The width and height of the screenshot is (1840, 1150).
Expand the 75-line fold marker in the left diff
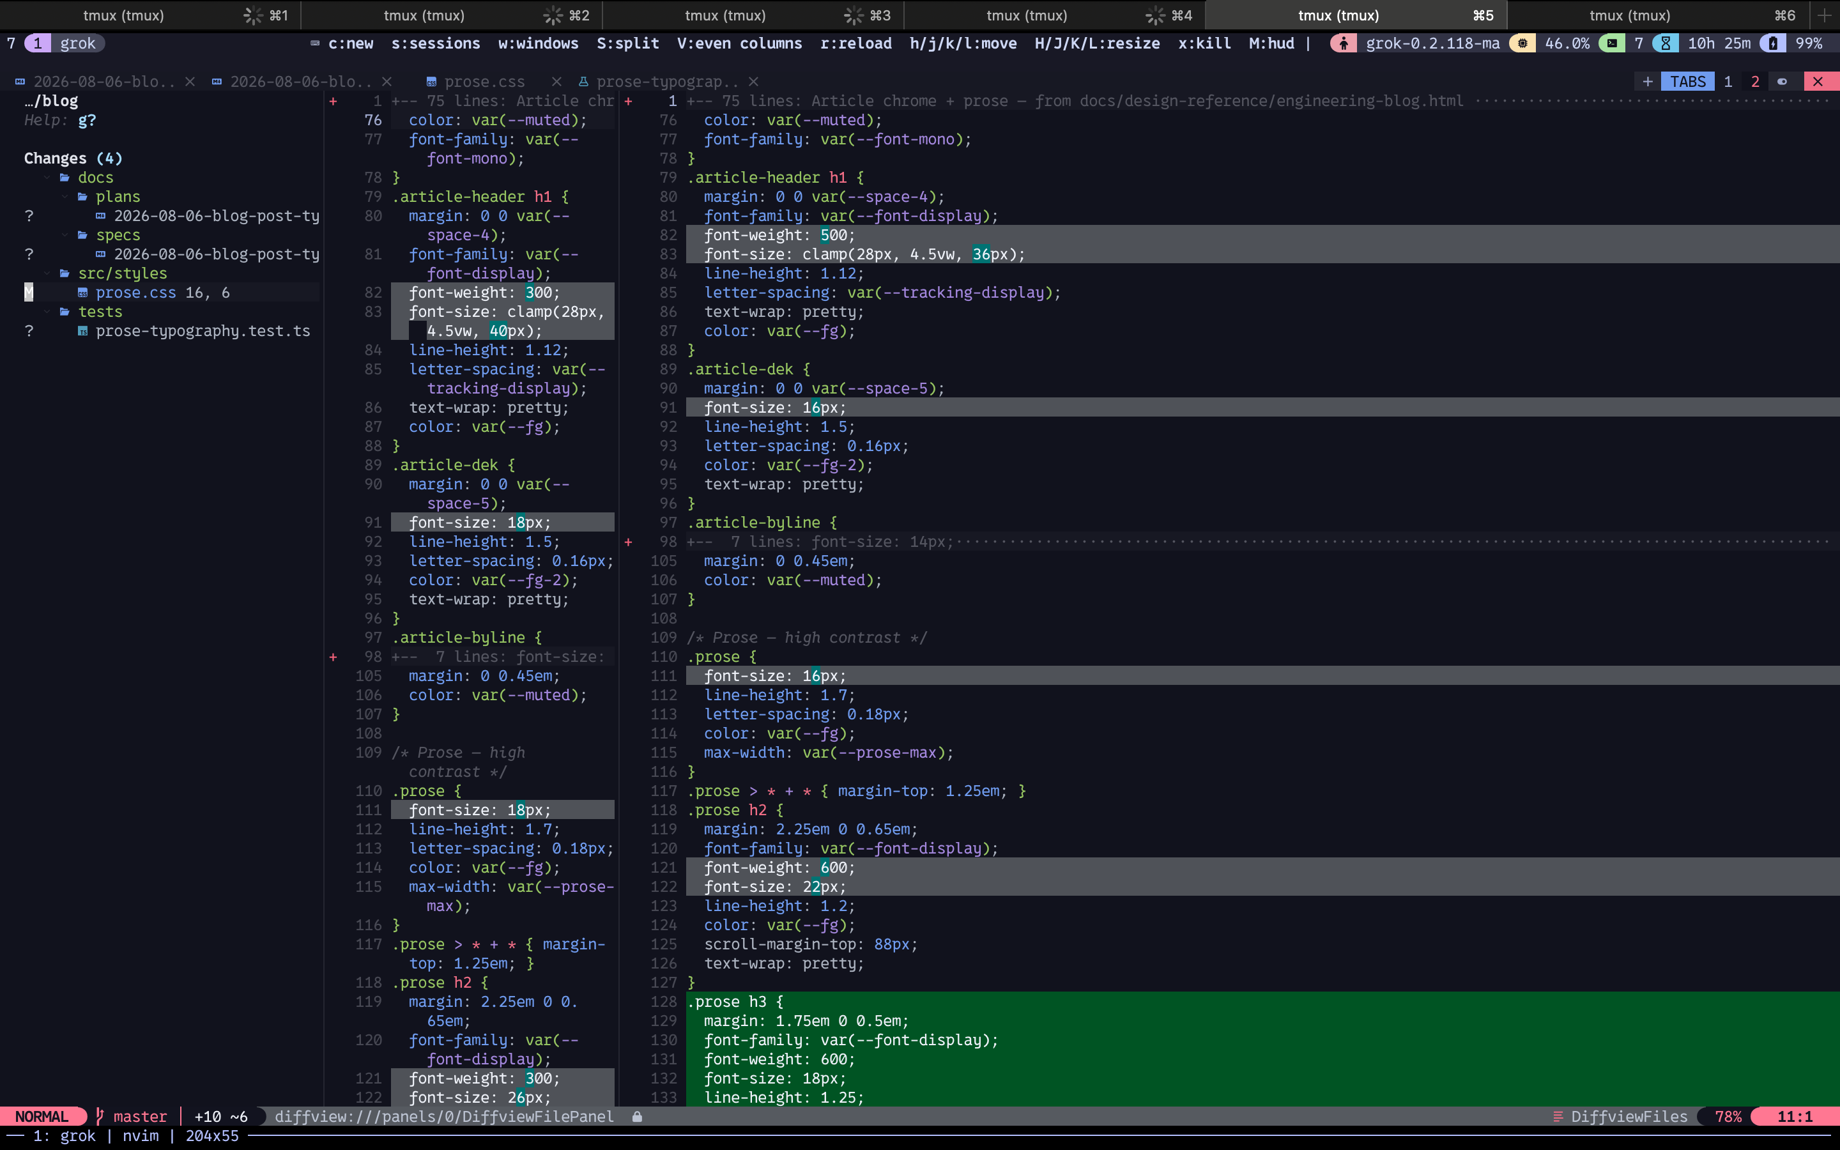[x=333, y=101]
